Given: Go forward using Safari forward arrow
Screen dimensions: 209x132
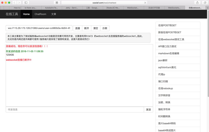Looking at the screenshot, I should 19,3.
